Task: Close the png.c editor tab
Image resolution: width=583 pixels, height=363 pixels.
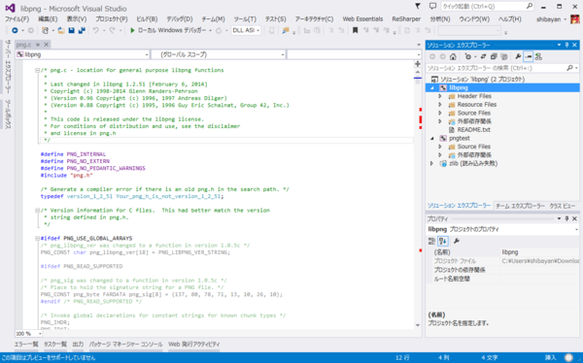Action: (x=46, y=45)
